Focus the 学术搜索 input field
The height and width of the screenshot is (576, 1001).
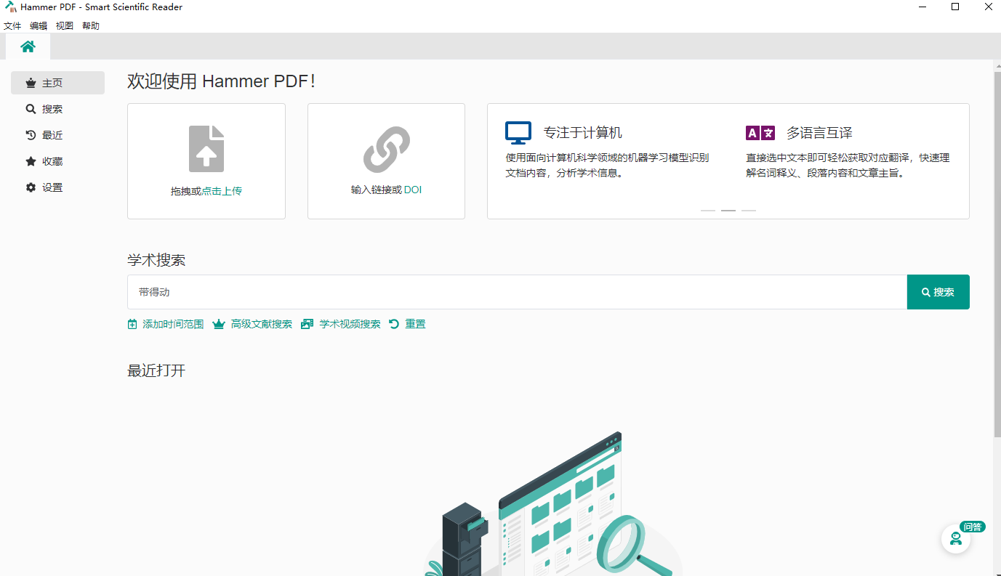[517, 292]
